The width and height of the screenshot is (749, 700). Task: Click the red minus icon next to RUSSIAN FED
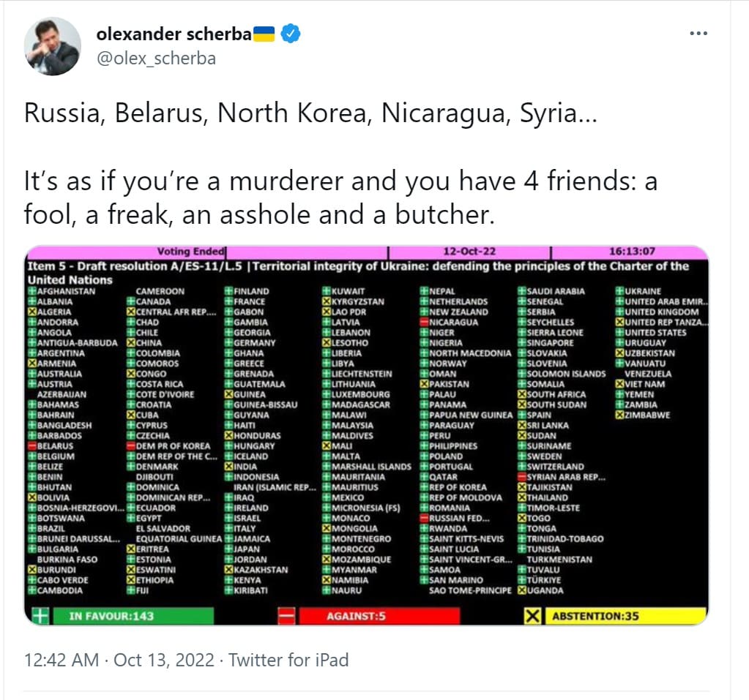(x=424, y=519)
